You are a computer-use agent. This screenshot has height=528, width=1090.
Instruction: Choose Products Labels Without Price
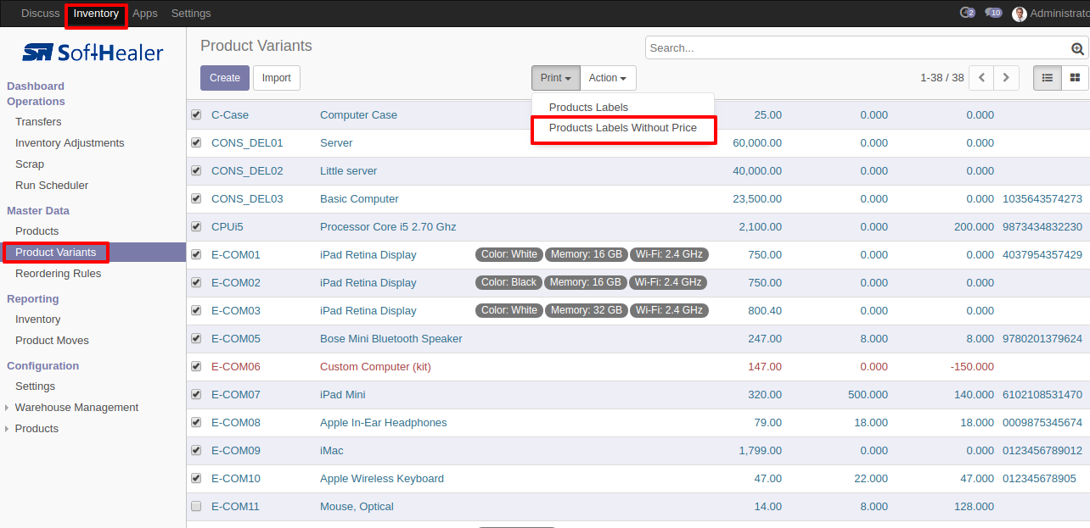click(x=623, y=128)
